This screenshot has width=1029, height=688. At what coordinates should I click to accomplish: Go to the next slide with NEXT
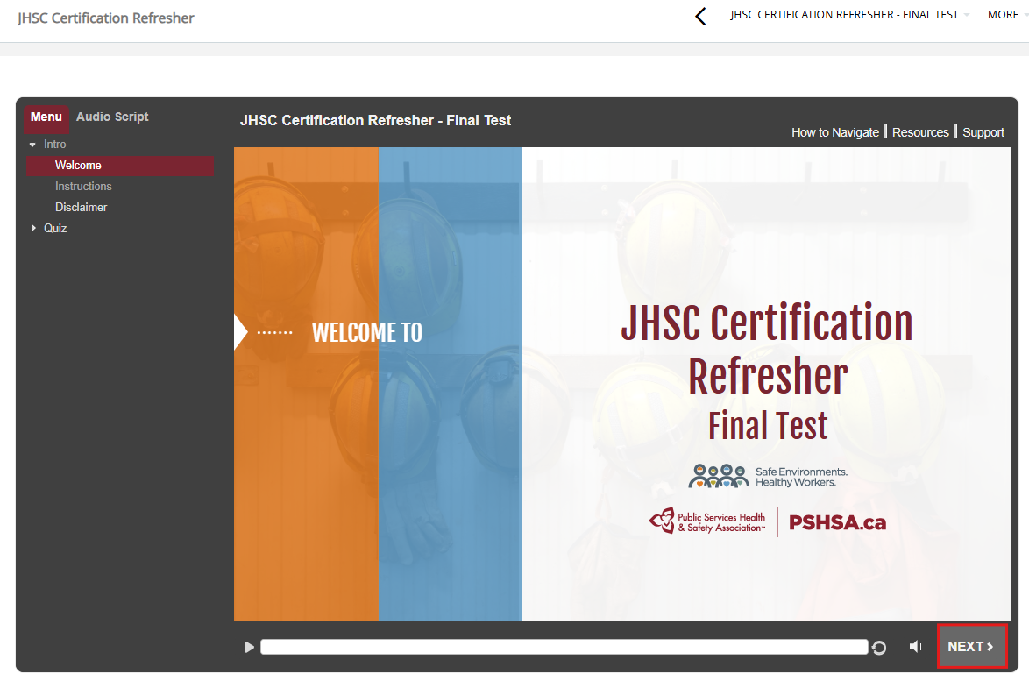971,647
